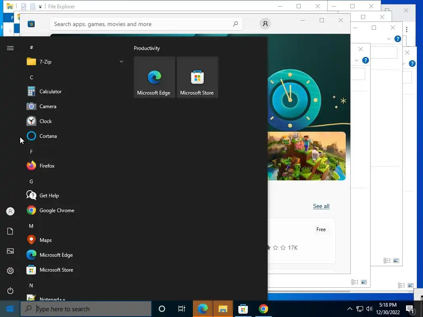This screenshot has height=317, width=423.
Task: Open the Store profile account icon
Action: 265,24
